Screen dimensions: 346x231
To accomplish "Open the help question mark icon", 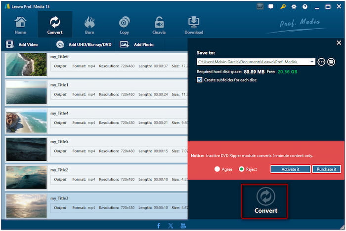I will 305,6.
